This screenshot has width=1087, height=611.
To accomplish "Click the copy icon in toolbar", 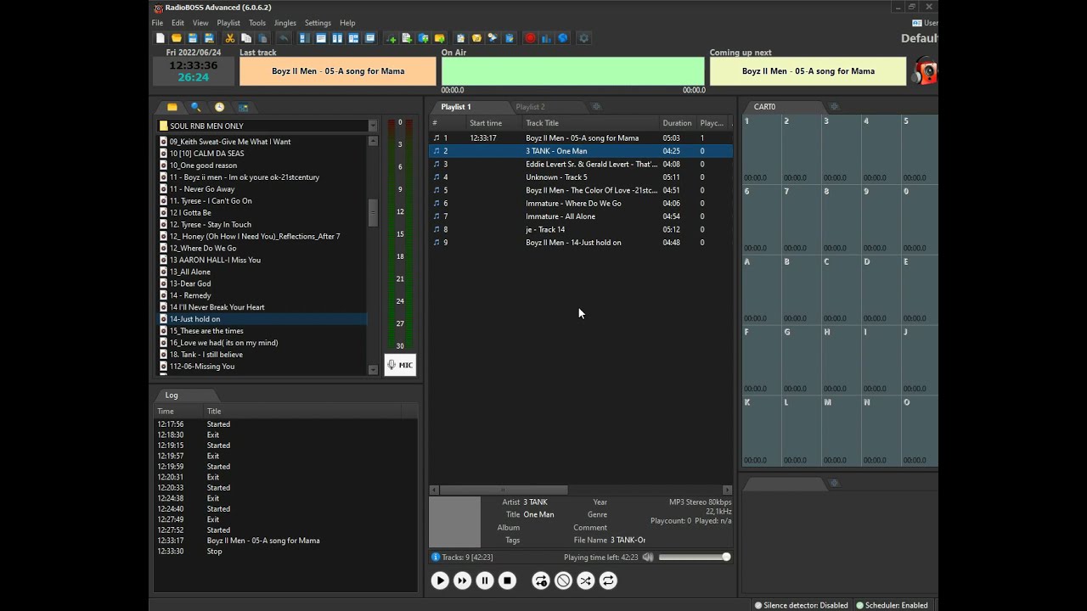I will (x=246, y=38).
